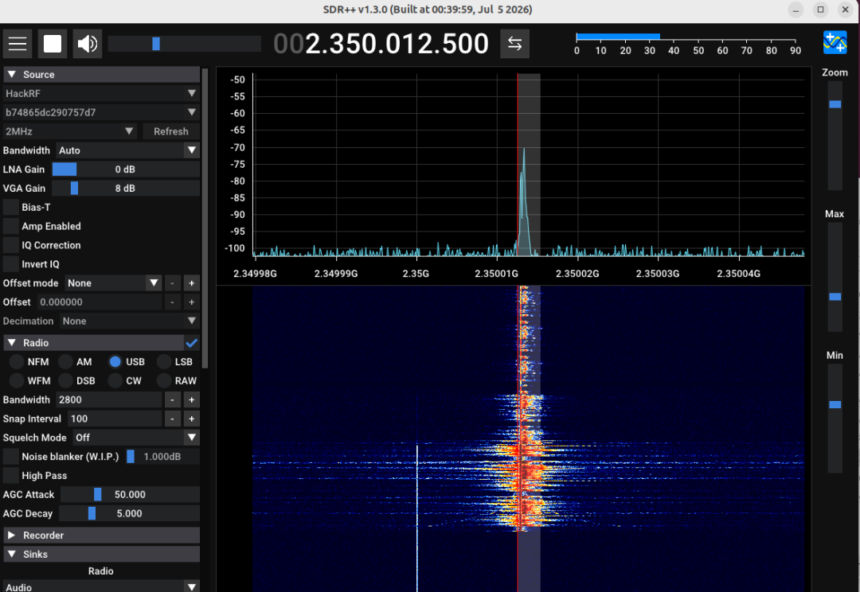Screen dimensions: 860x592
Task: Increase Snap Interval with plus button
Action: point(191,419)
